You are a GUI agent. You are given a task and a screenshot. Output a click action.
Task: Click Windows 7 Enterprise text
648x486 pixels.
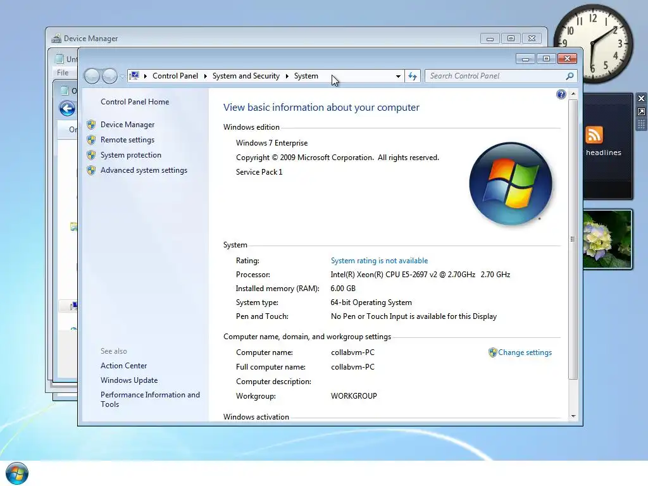[x=272, y=143]
